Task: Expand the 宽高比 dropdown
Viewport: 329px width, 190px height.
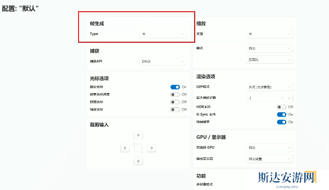Action: pos(269,60)
